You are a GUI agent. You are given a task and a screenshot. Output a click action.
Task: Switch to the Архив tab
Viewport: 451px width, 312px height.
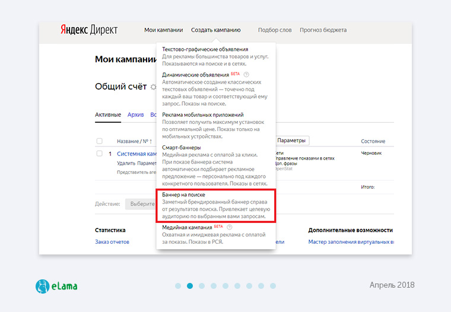pos(135,114)
